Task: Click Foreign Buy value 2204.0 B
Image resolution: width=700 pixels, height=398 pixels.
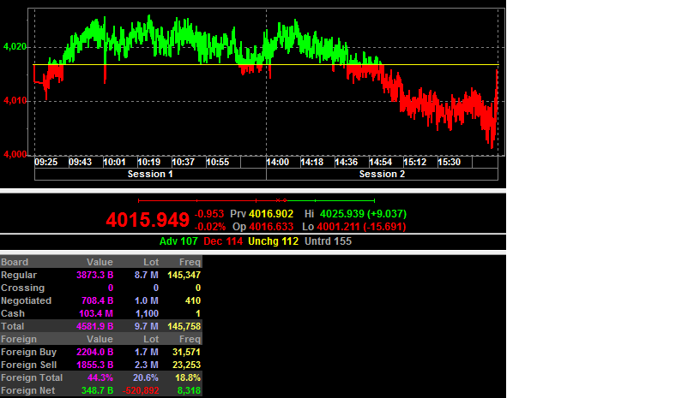Action: [x=94, y=352]
